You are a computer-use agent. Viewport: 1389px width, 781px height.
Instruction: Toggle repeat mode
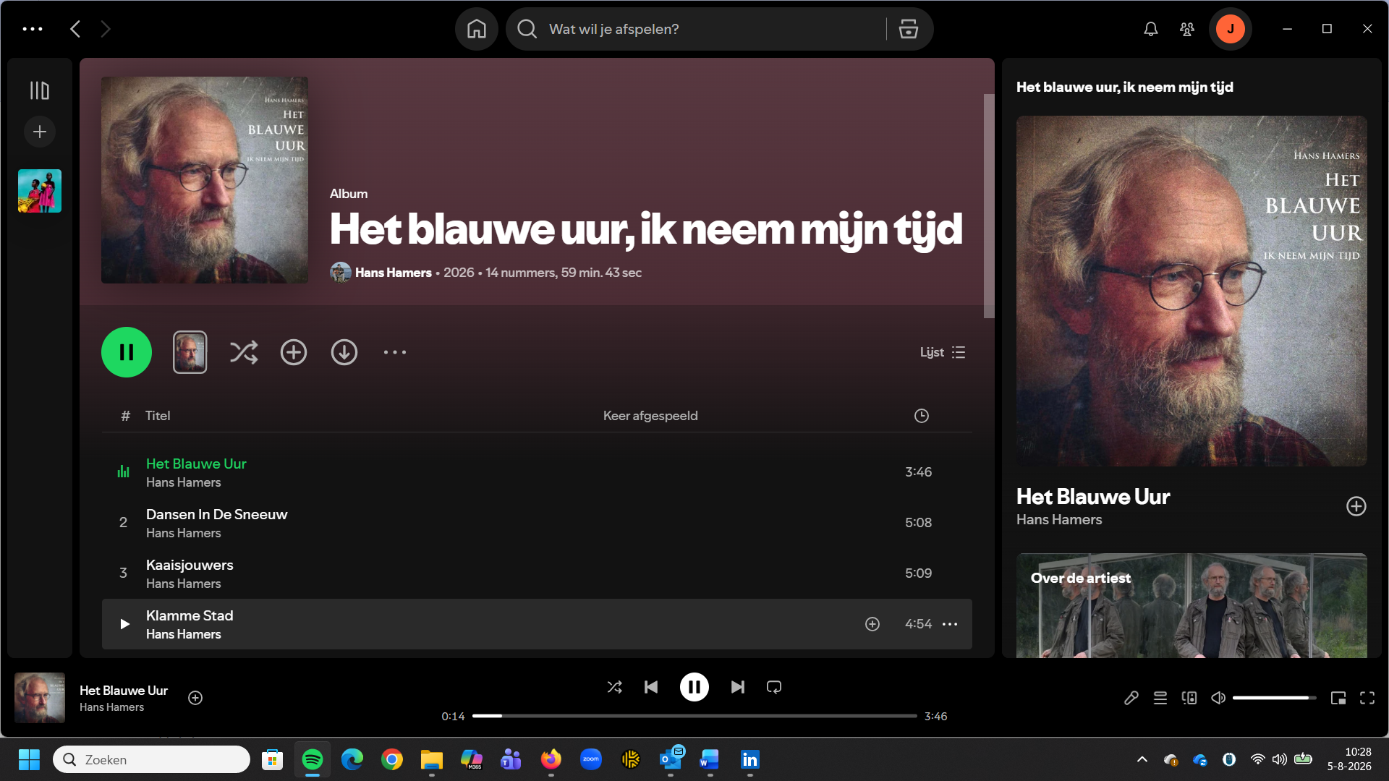774,687
